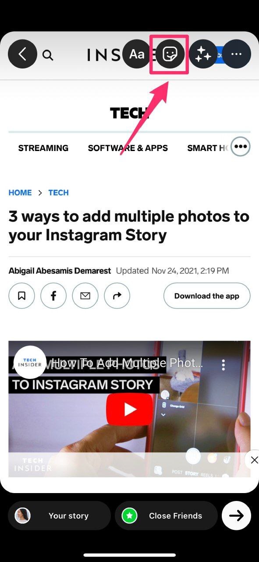This screenshot has height=562, width=259.
Task: Share article via Facebook icon
Action: coord(53,296)
